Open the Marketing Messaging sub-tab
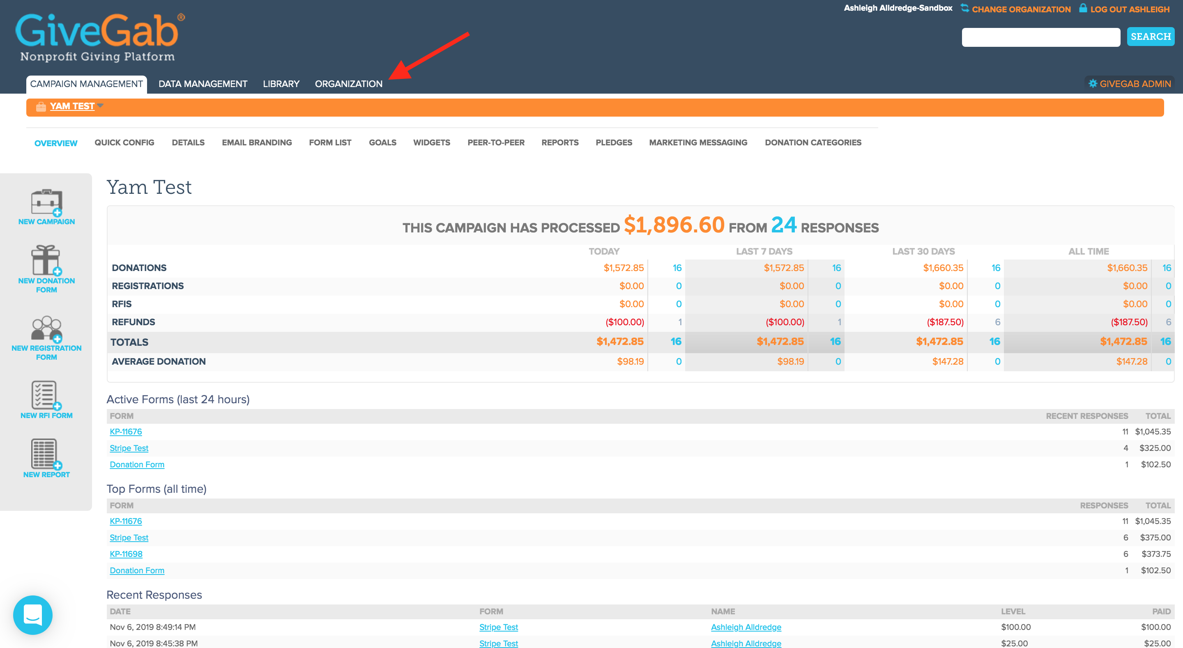Image resolution: width=1183 pixels, height=648 pixels. click(x=698, y=143)
